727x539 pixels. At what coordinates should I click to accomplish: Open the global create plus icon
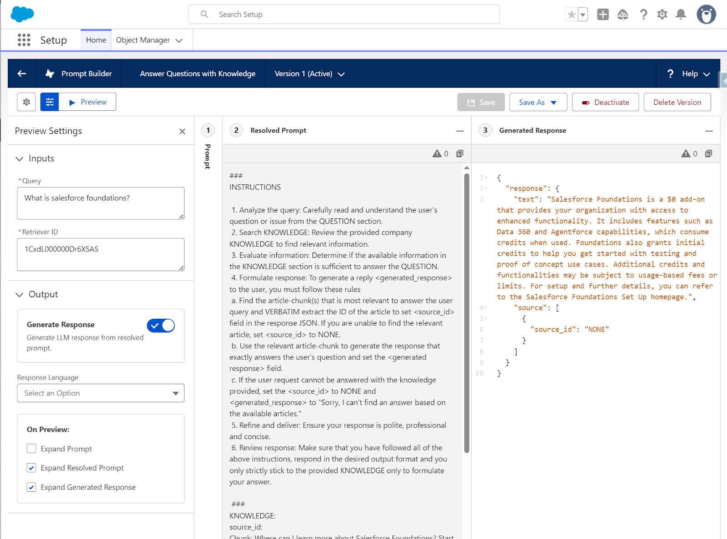click(x=603, y=15)
